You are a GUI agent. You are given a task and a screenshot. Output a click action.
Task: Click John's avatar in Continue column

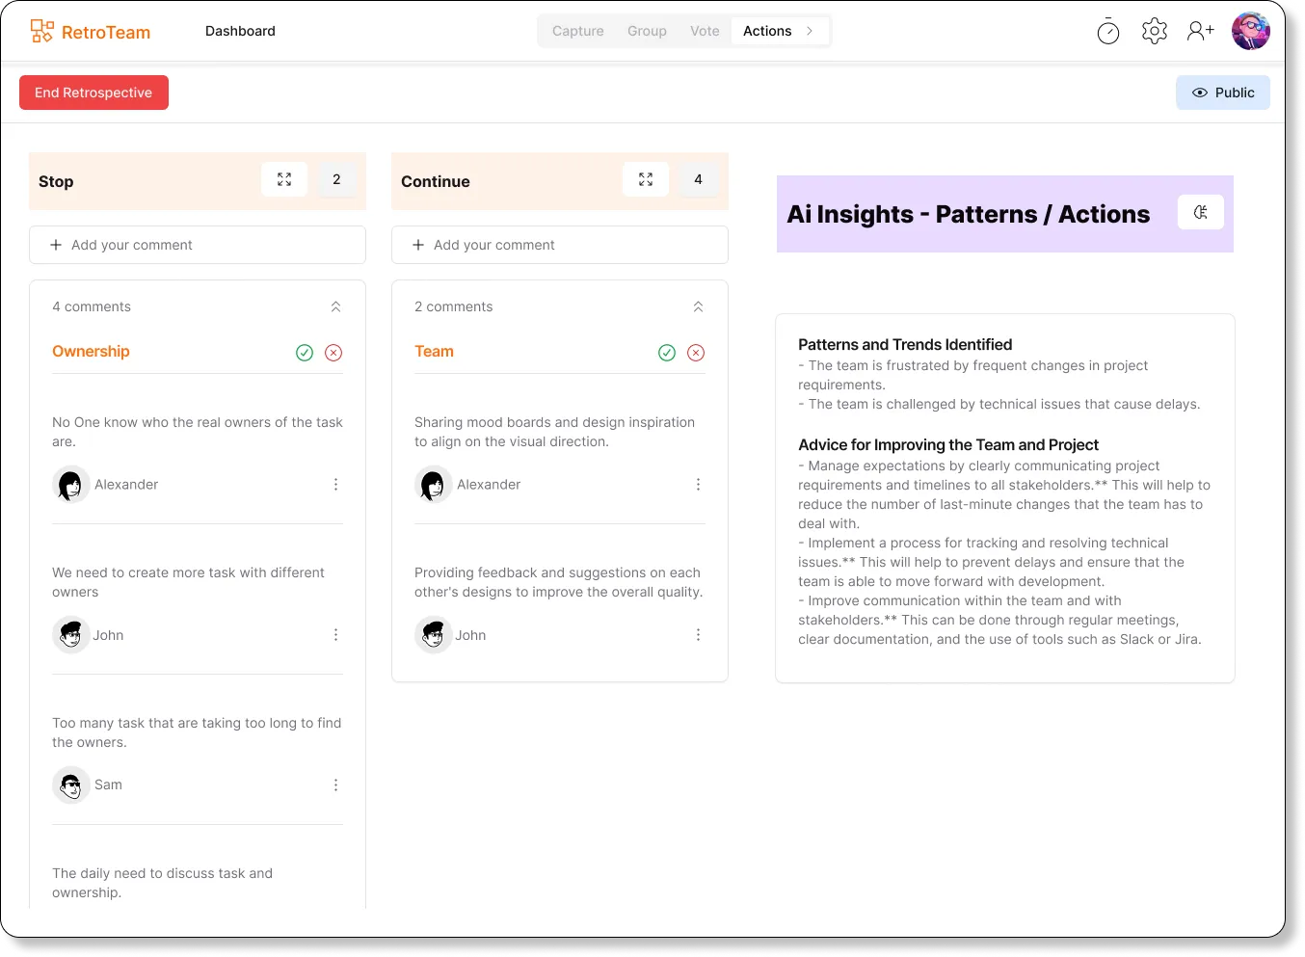433,635
